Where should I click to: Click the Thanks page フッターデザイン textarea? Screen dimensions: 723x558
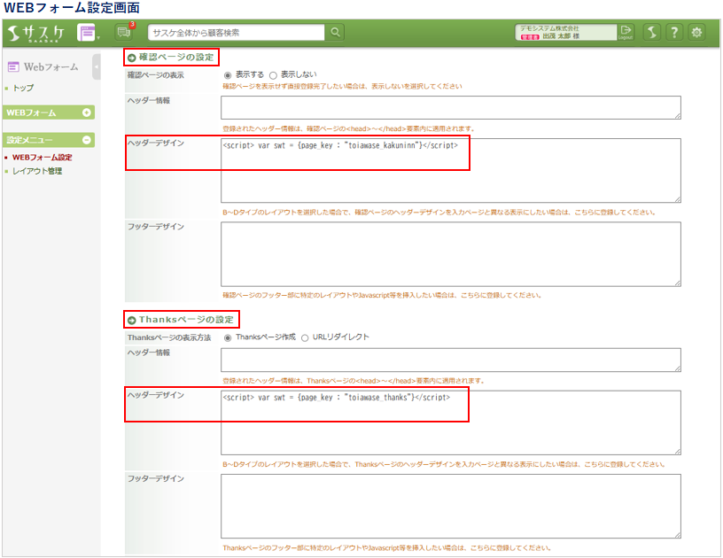[451, 507]
